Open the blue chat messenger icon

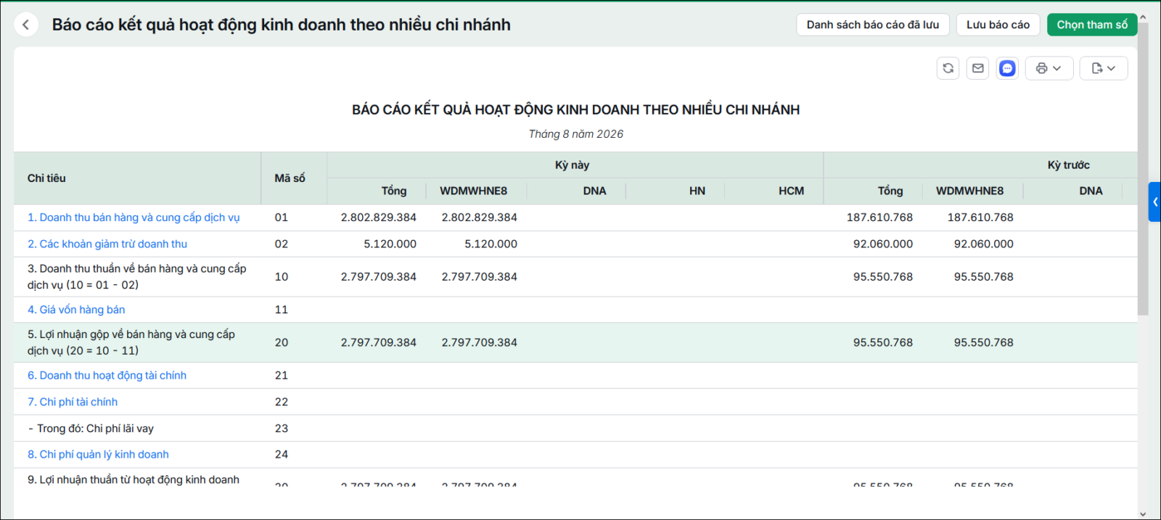click(1007, 68)
